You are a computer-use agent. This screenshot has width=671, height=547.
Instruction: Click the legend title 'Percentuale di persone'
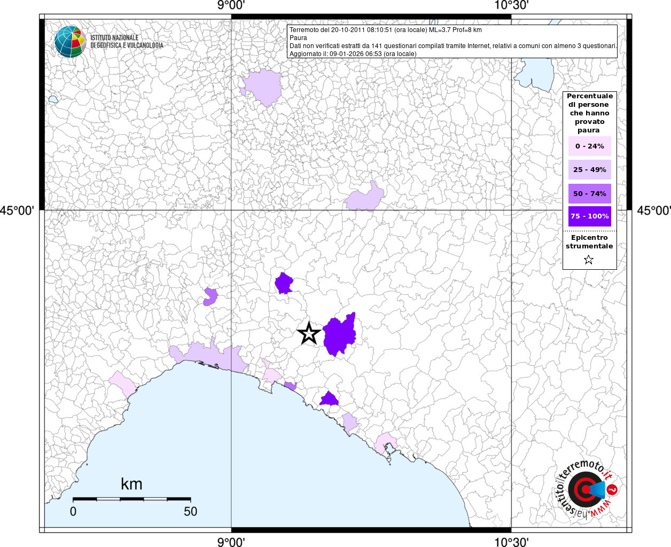coord(589,113)
